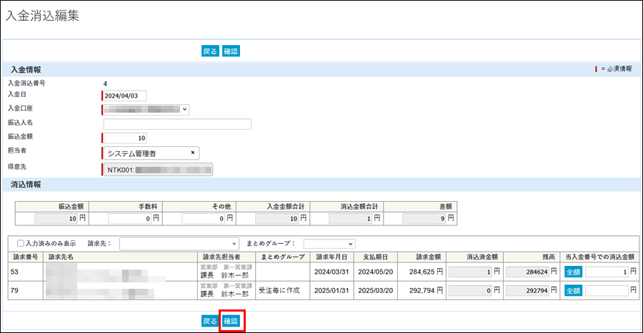Edit 消込金額 input for invoice 53
Viewport: 643px width, 333px height.
click(x=607, y=272)
